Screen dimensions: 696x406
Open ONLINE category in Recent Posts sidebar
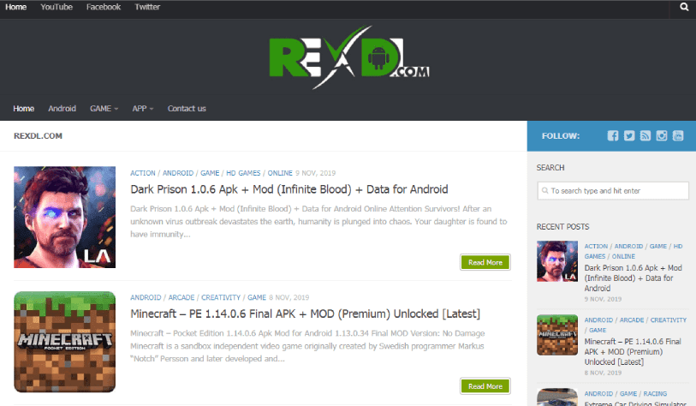pos(623,256)
